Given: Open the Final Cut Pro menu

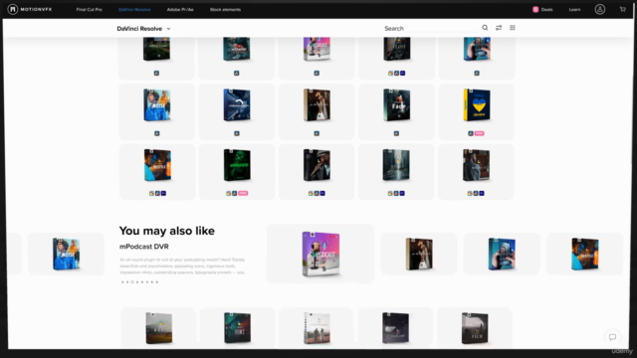Looking at the screenshot, I should [89, 9].
